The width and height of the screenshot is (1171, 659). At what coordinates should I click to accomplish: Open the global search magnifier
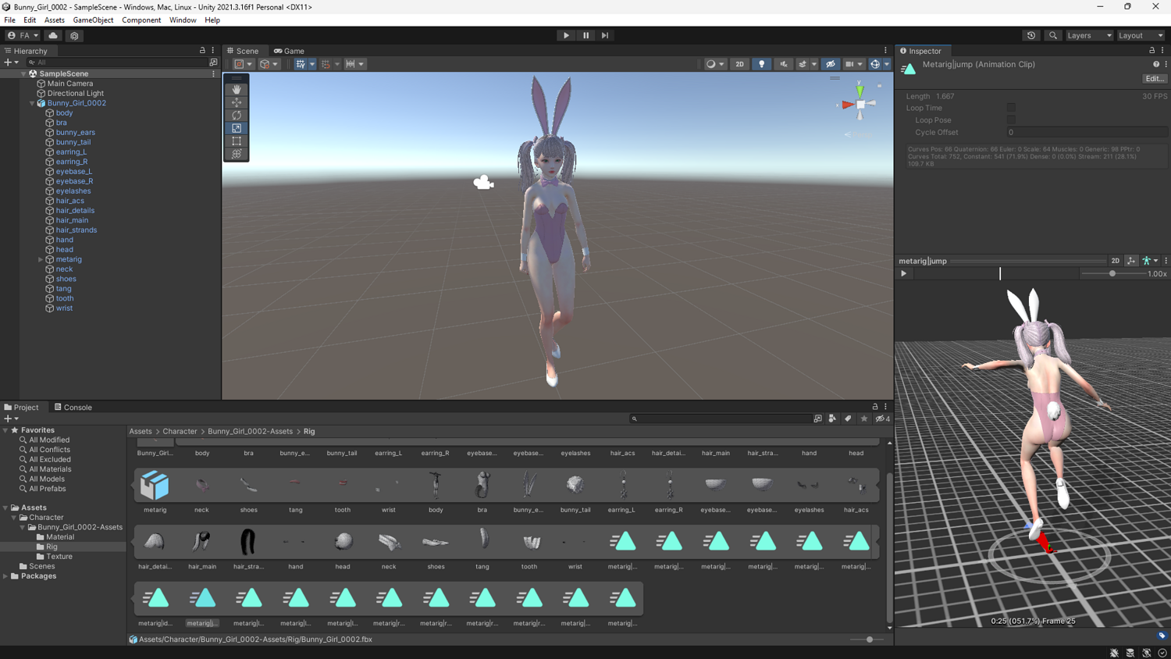coord(1053,35)
